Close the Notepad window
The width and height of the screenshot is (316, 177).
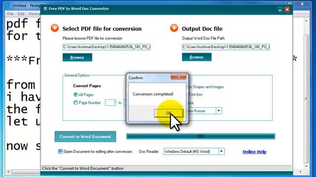pyautogui.click(x=302, y=4)
